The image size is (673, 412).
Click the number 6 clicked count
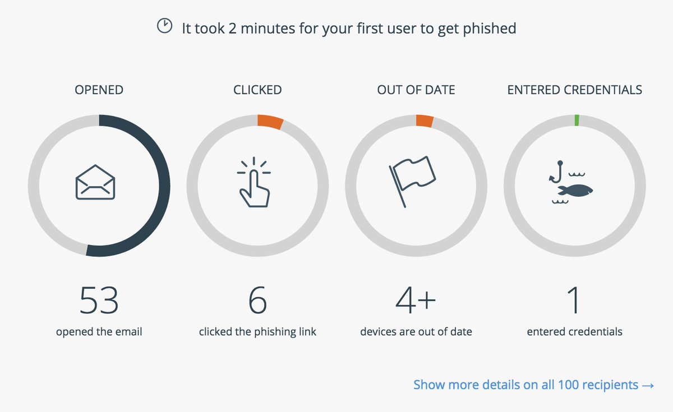coord(257,300)
